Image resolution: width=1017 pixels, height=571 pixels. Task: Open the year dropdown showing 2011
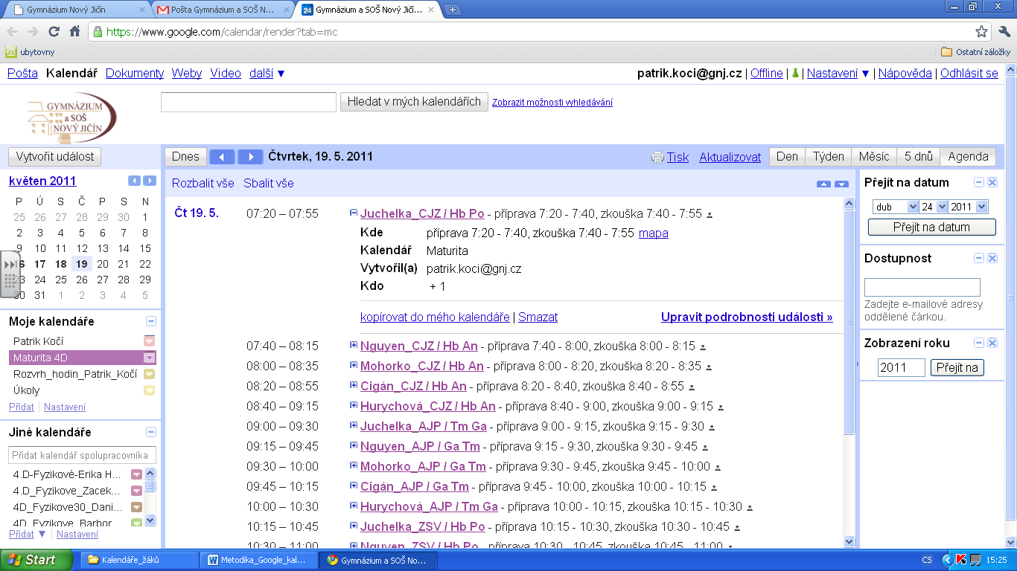point(969,207)
